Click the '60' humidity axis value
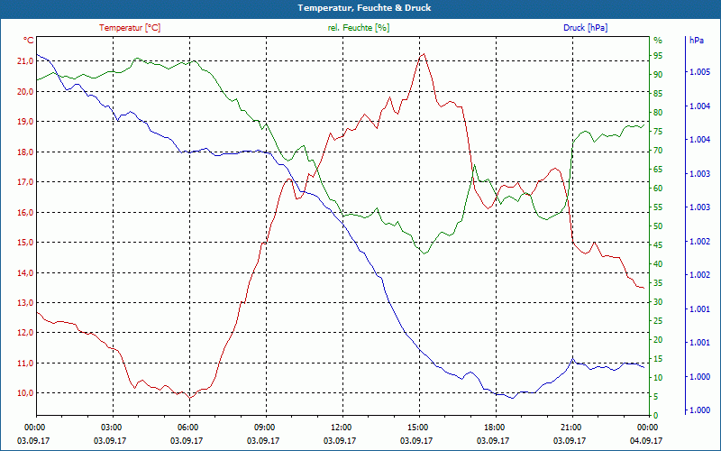The height and width of the screenshot is (451, 721). pos(658,189)
